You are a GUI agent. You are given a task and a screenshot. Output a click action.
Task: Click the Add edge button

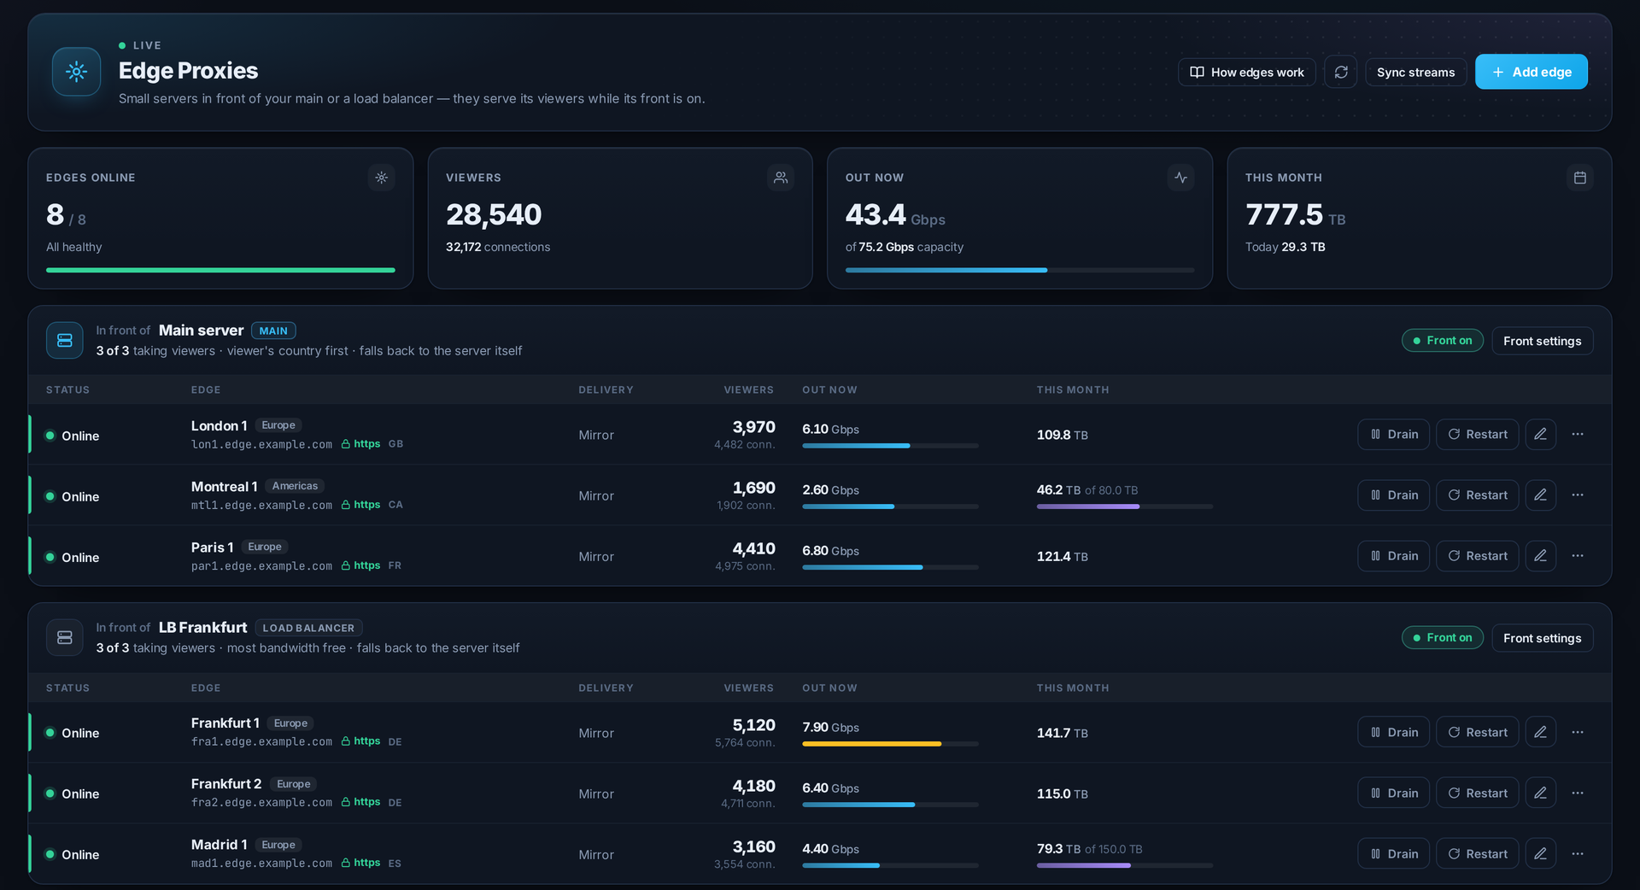pos(1532,72)
